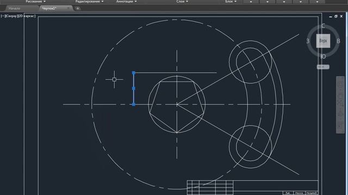Expand the Рисование ribbon panel
The height and width of the screenshot is (195, 348).
point(35,1)
